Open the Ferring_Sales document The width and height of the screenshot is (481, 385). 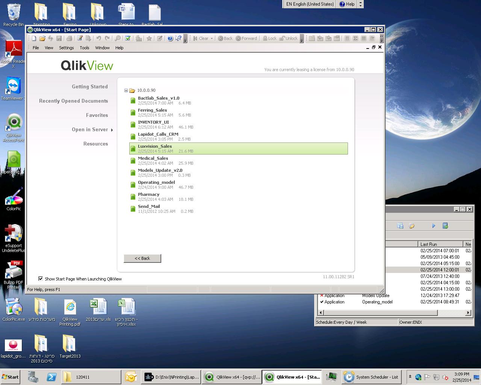(238, 112)
